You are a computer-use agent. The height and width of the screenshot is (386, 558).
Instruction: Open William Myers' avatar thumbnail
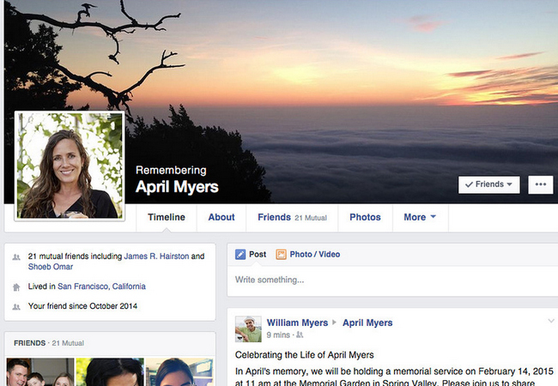[x=248, y=329]
